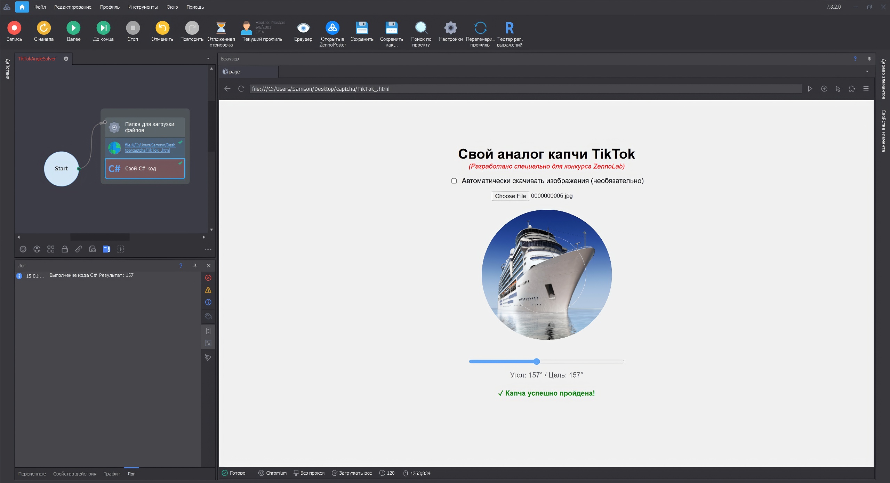This screenshot has width=890, height=483.
Task: Enable auto-download images checkbox
Action: (454, 181)
